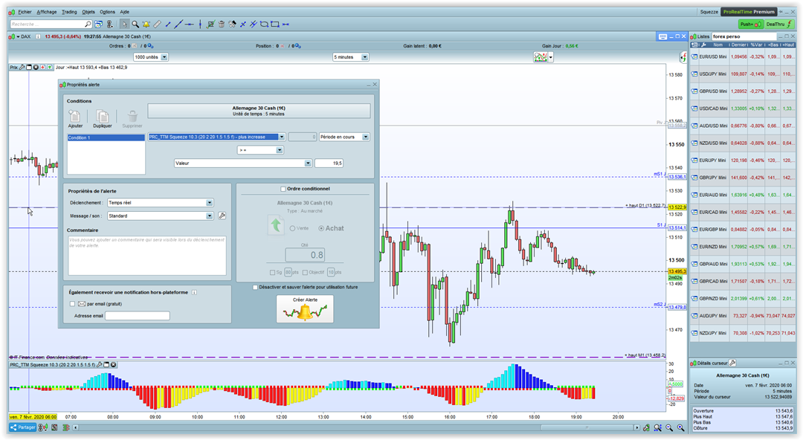803x440 pixels.
Task: Open the Objets menu
Action: [88, 12]
